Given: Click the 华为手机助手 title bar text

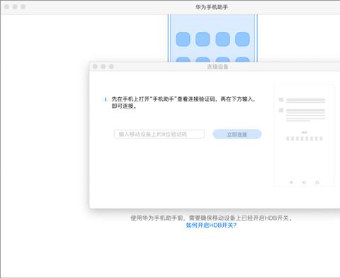Looking at the screenshot, I should (211, 7).
